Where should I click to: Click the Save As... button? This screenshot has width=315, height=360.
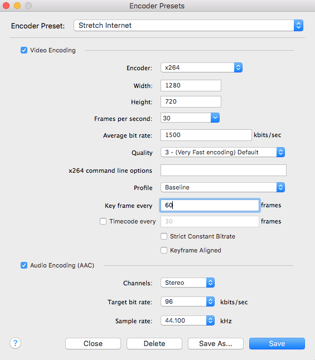[216, 343]
